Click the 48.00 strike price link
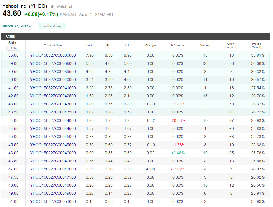 point(13,185)
